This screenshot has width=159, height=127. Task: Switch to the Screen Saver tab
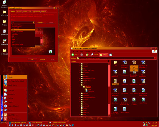click(27, 12)
